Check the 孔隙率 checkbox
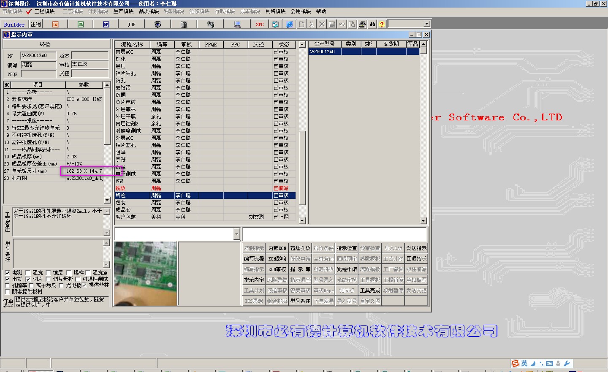Image resolution: width=608 pixels, height=372 pixels. [7, 285]
